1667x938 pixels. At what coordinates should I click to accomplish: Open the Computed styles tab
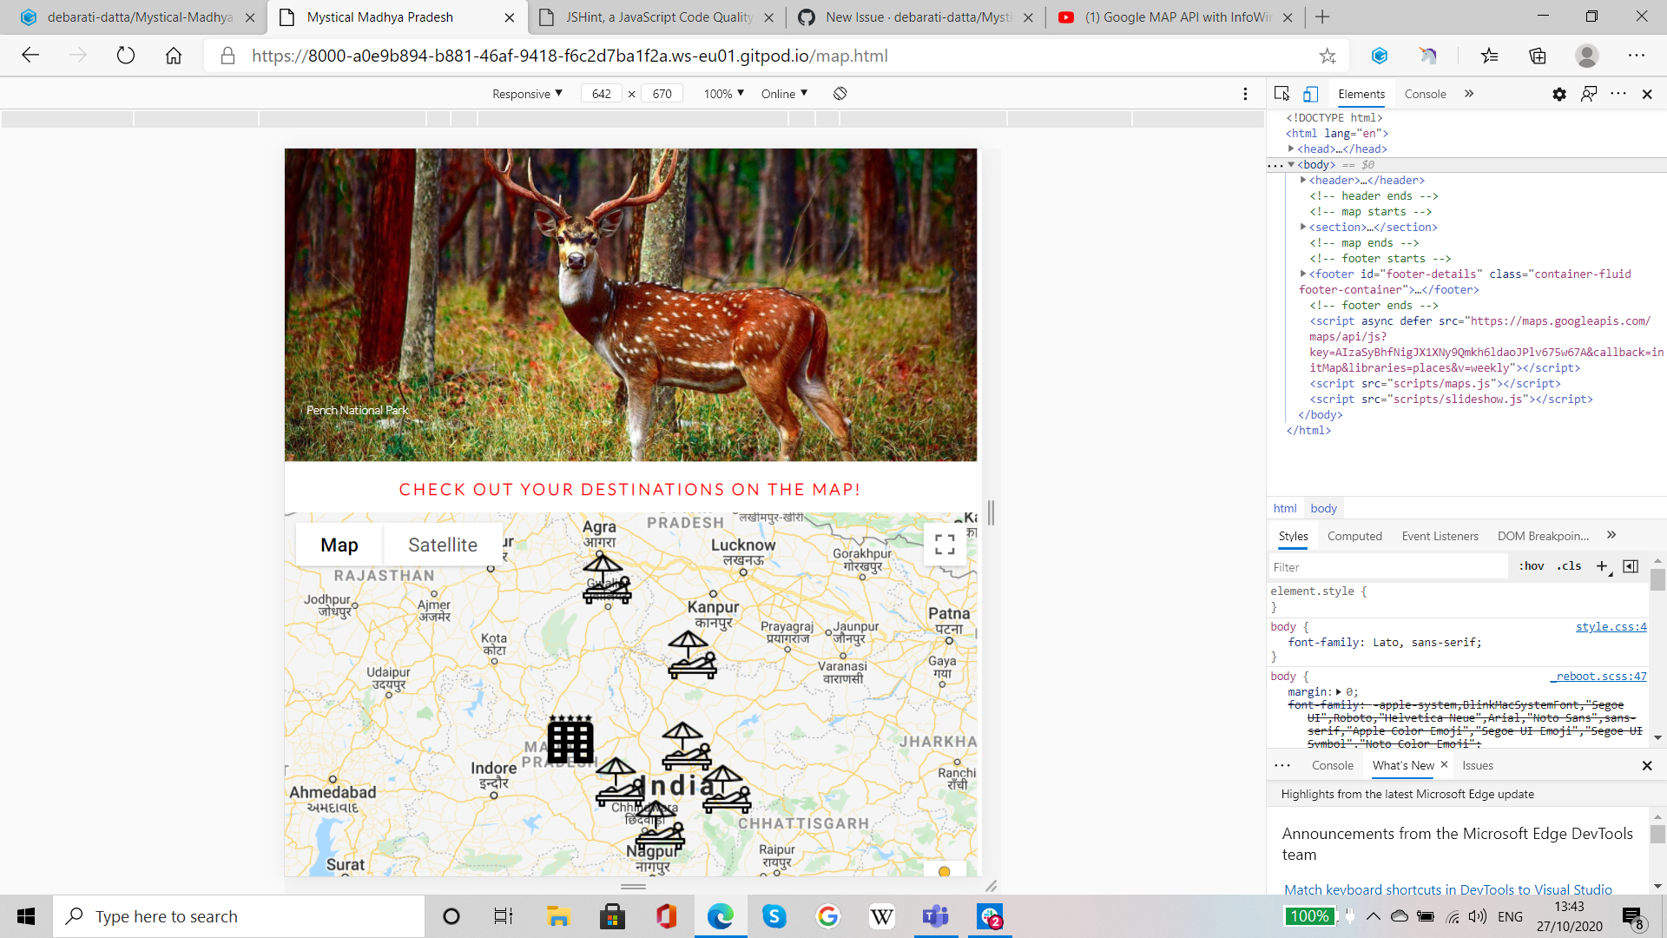coord(1354,536)
